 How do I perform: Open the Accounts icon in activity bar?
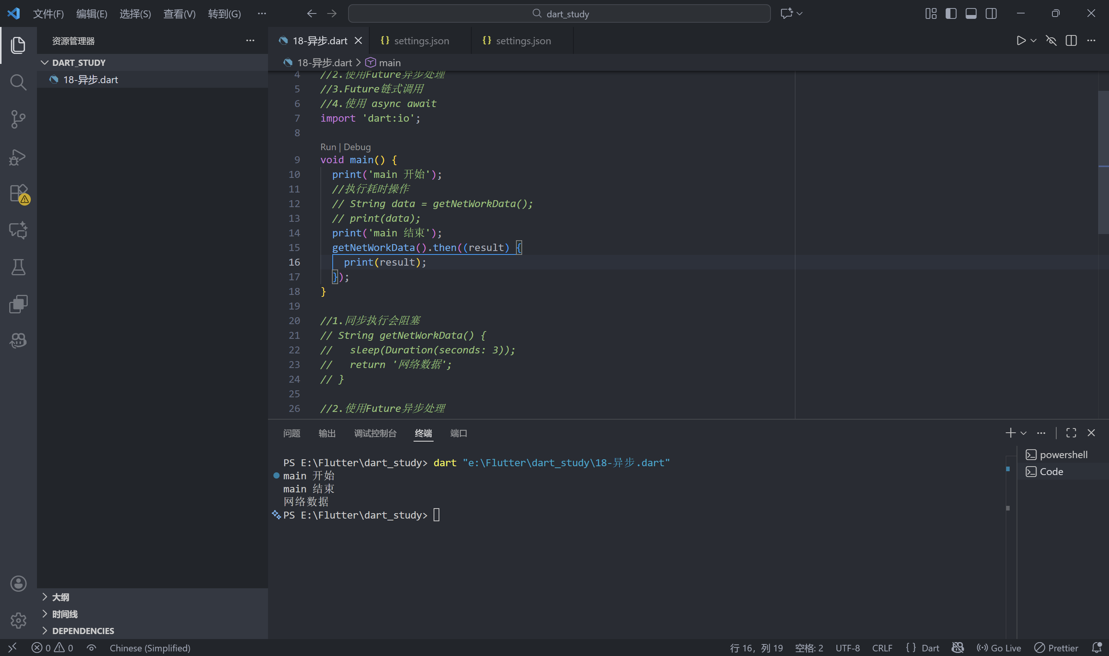tap(18, 584)
